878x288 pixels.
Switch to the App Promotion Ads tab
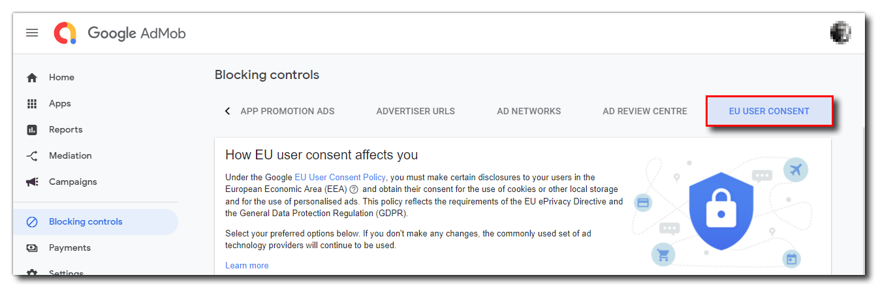(287, 111)
